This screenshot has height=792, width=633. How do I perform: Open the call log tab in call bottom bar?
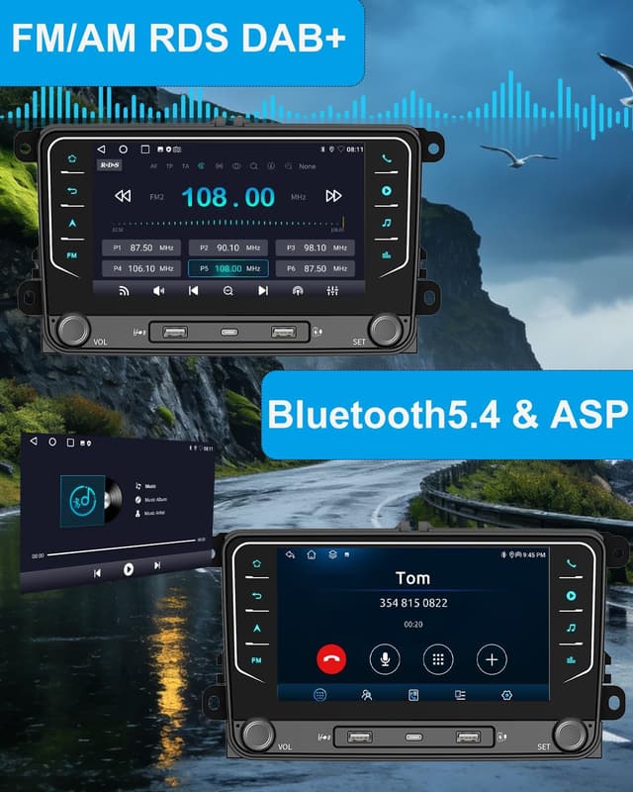point(412,695)
